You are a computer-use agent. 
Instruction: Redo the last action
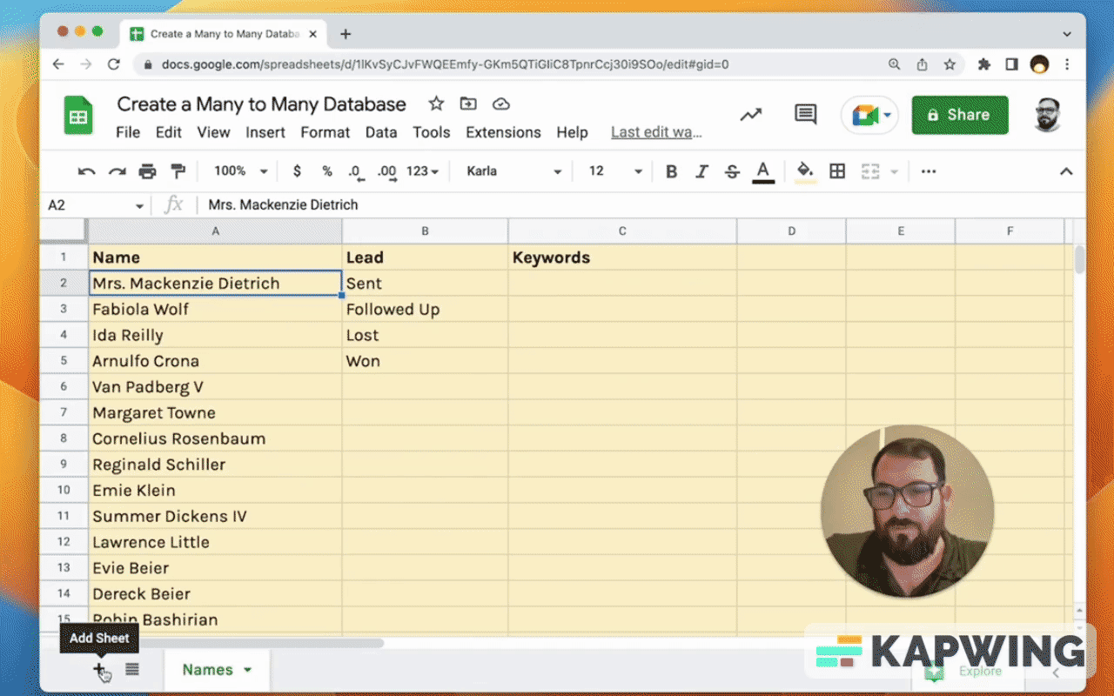click(117, 171)
